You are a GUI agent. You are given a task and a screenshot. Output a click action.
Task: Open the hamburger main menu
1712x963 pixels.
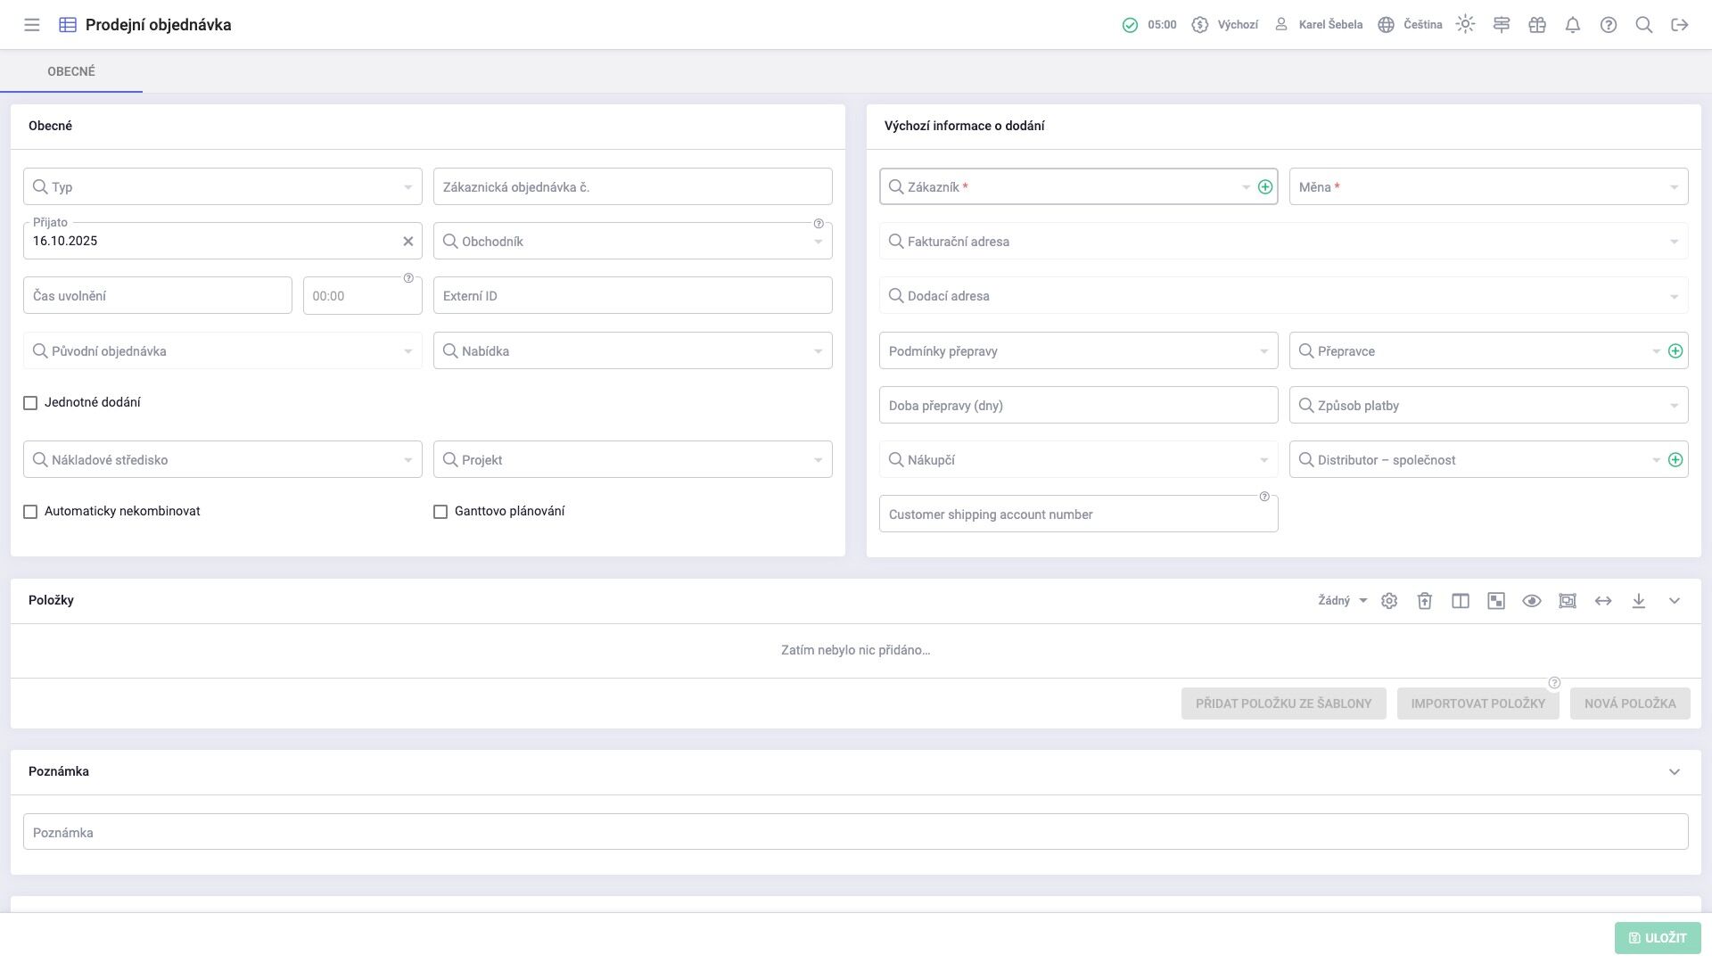pyautogui.click(x=32, y=25)
